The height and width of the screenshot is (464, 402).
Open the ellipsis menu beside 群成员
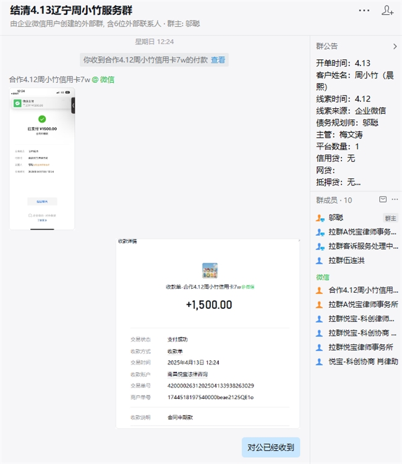click(395, 200)
